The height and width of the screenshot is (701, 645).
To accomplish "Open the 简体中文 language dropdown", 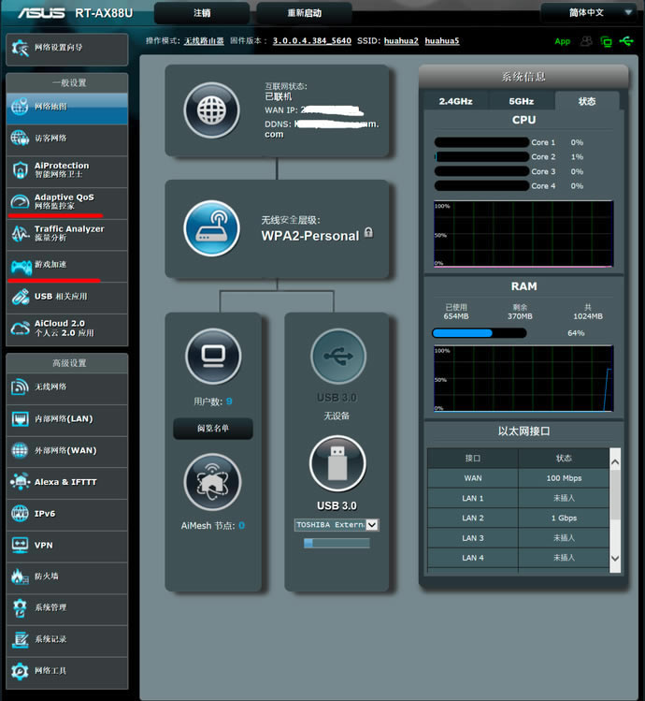I will 590,13.
